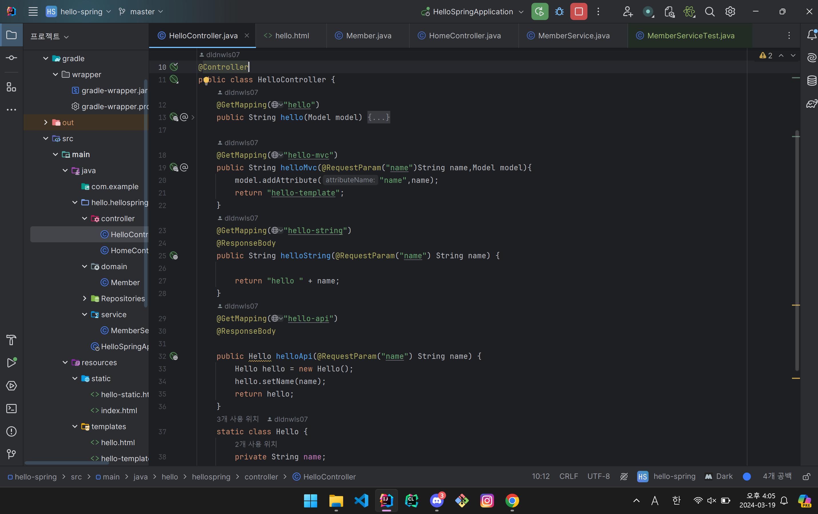
Task: Click the gutter bean icon on line 10
Action: (174, 67)
